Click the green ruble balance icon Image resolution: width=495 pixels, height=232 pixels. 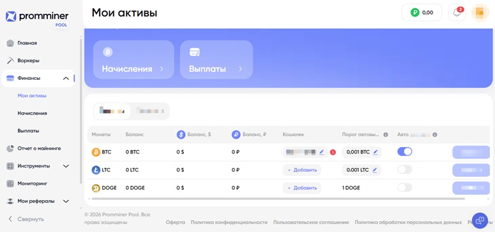415,13
